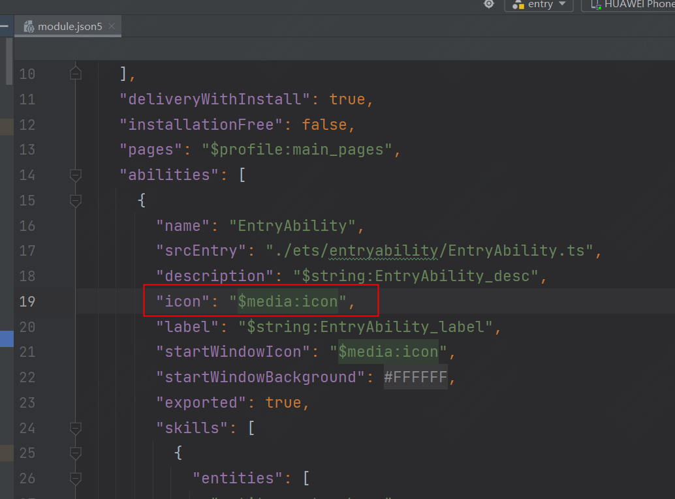675x499 pixels.
Task: Fold the entities array at line 26
Action: tap(76, 479)
